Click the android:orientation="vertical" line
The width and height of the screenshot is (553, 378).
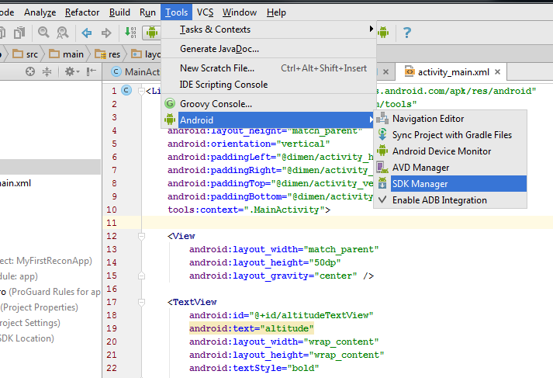(x=249, y=144)
